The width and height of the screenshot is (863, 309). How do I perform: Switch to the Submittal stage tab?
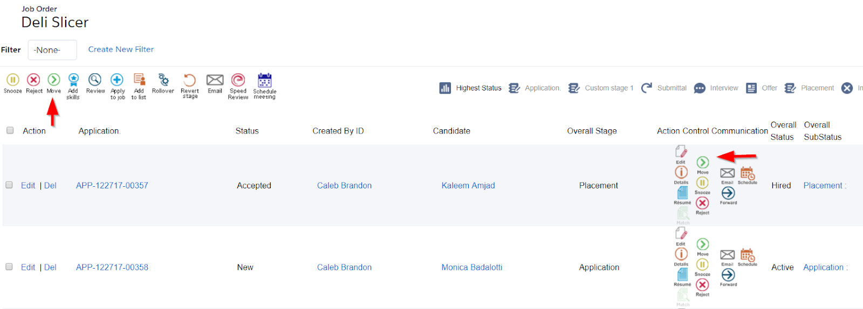[x=663, y=88]
